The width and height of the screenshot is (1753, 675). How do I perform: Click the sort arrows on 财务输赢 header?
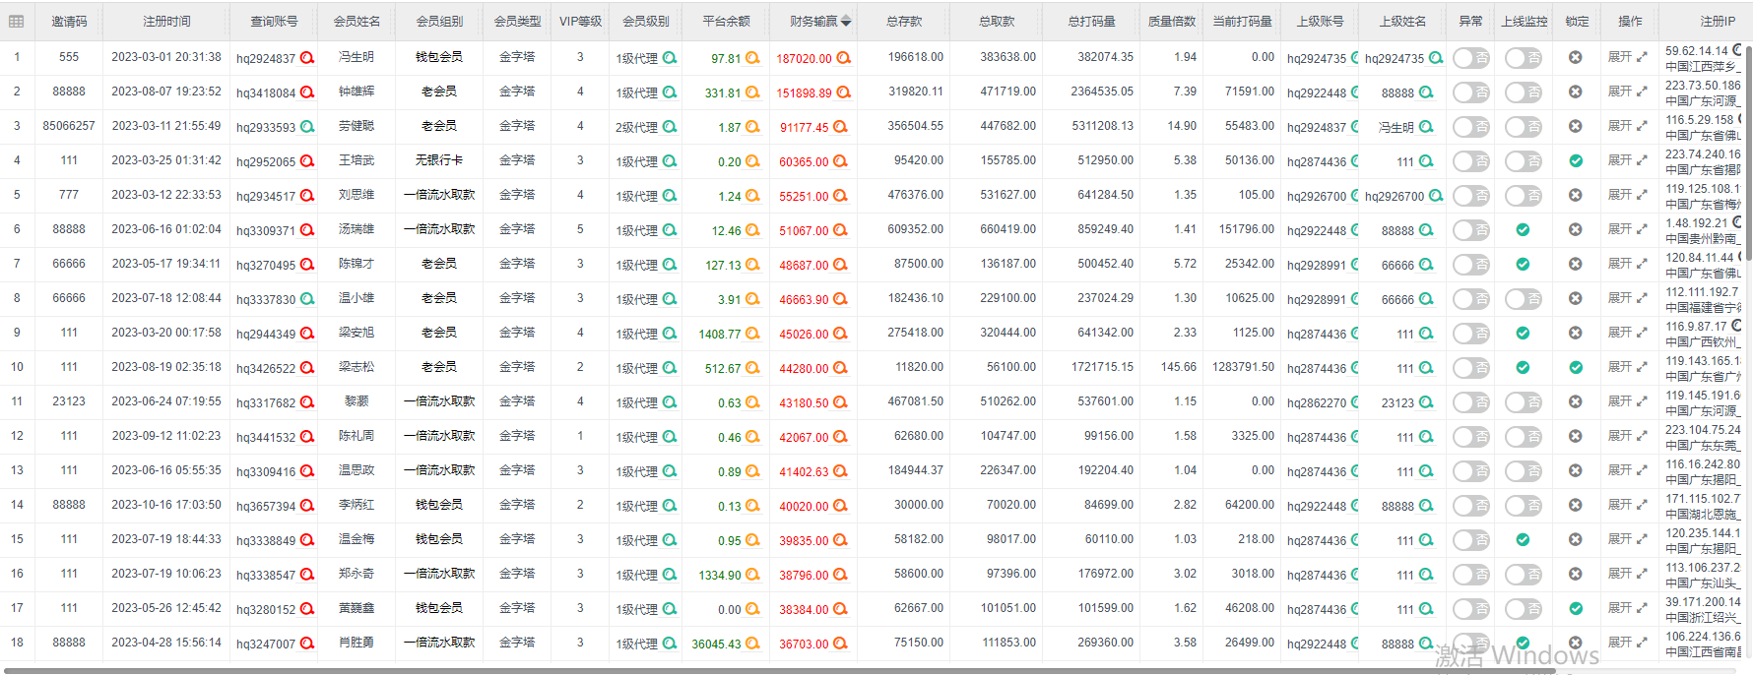[x=845, y=21]
